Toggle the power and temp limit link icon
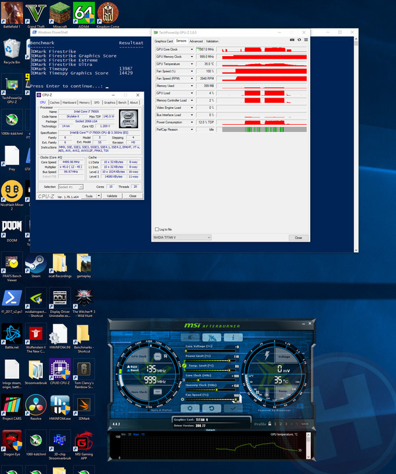This screenshot has height=474, width=396. [184, 366]
